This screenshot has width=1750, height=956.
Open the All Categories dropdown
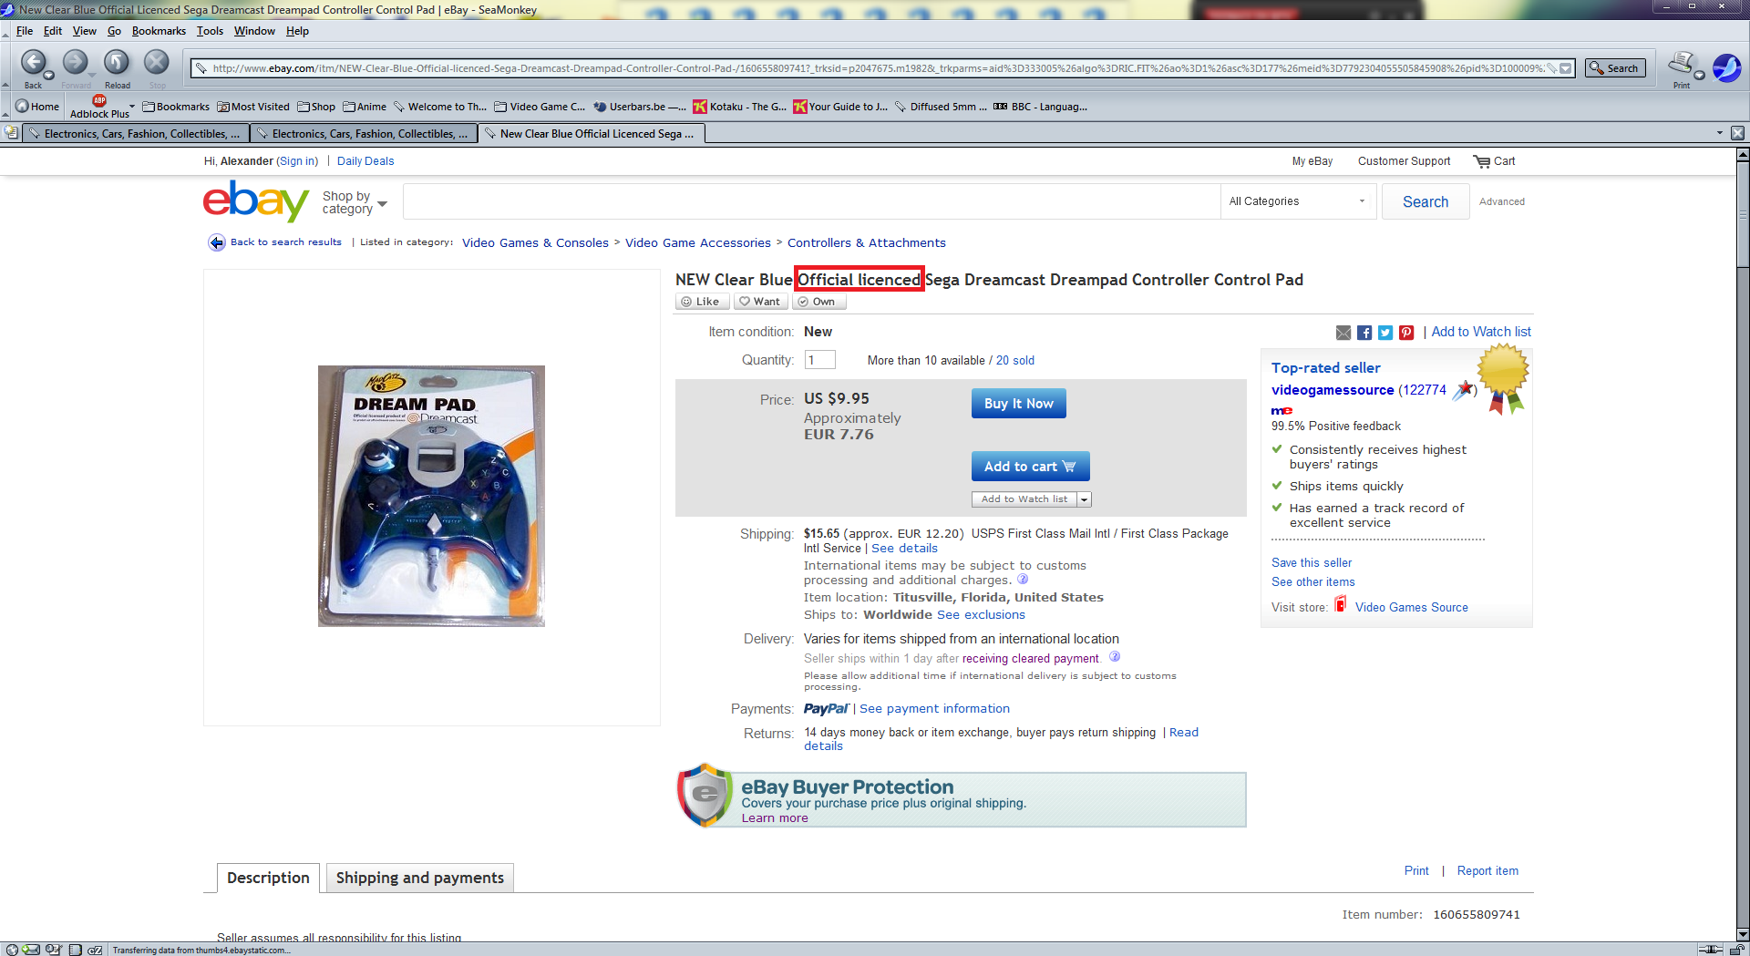1298,201
